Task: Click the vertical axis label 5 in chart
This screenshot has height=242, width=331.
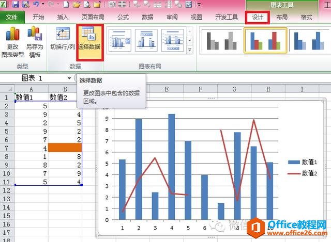Action: 107,164
